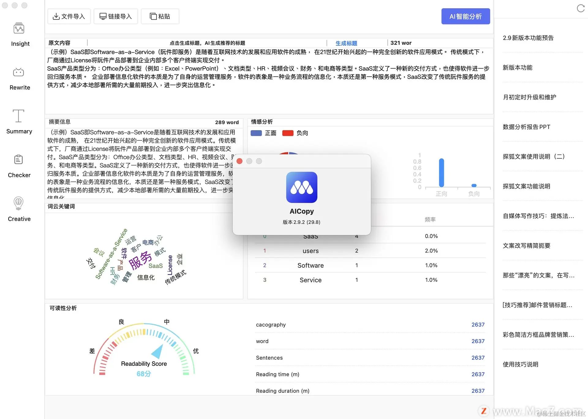The height and width of the screenshot is (419, 588).
Task: Open the Insight sidebar icon
Action: pyautogui.click(x=19, y=29)
